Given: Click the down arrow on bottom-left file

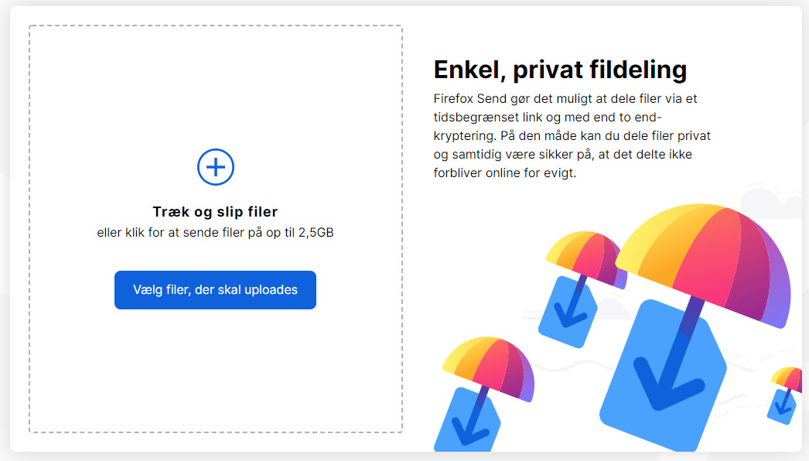Looking at the screenshot, I should [x=471, y=426].
